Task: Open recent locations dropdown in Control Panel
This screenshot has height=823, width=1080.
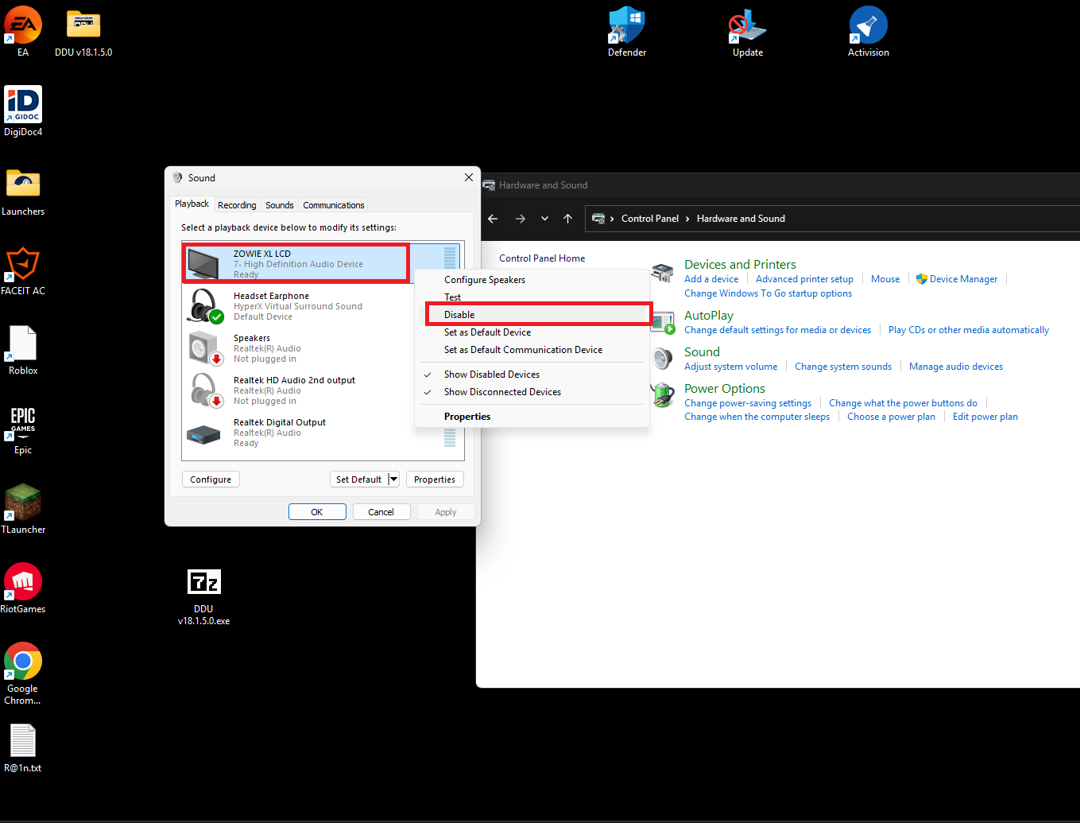Action: click(x=544, y=219)
